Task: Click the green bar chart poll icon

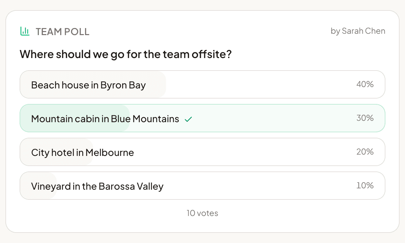Action: [25, 31]
